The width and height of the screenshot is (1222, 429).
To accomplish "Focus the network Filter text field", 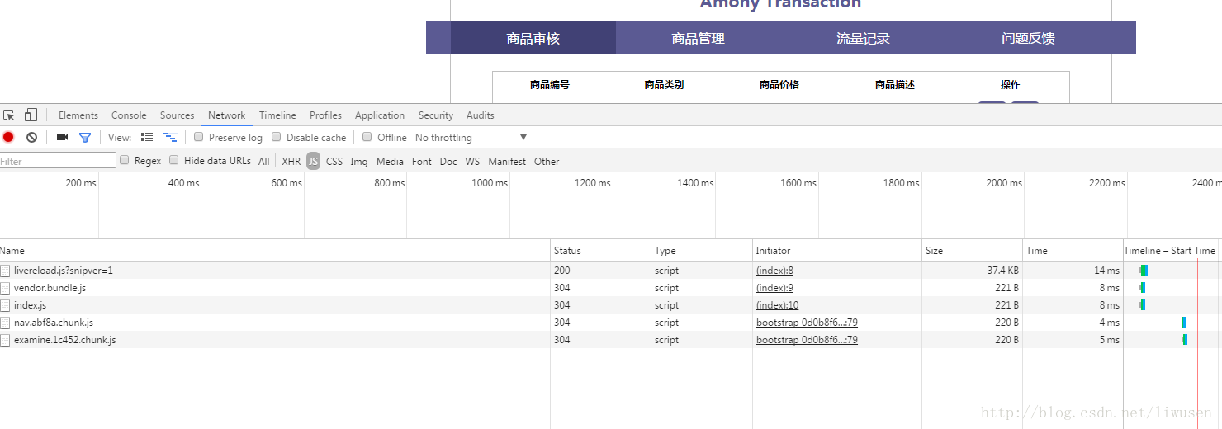I will coord(58,161).
